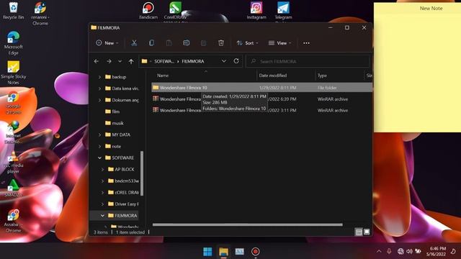Image resolution: width=461 pixels, height=259 pixels.
Task: Open Instagram desktop shortcut
Action: (x=256, y=11)
